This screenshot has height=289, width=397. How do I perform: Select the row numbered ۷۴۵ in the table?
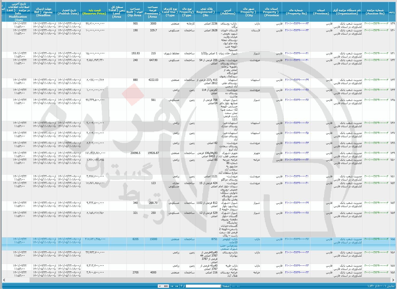point(393,100)
